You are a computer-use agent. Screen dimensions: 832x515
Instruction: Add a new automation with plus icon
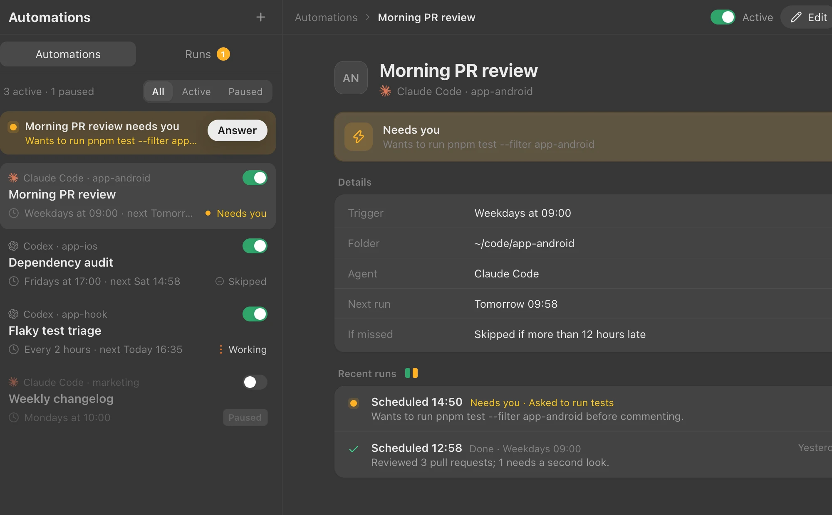260,17
